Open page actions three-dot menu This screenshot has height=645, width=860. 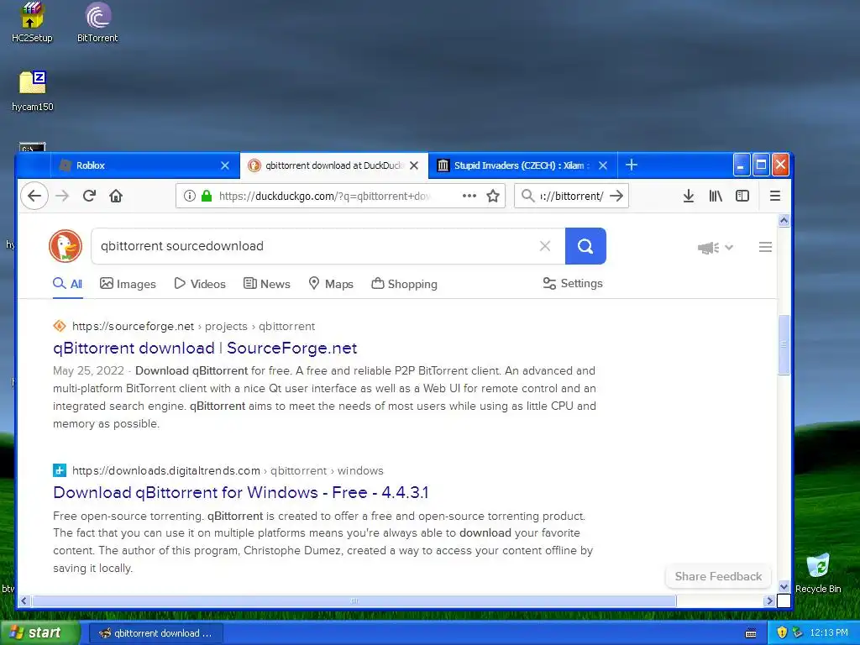(469, 196)
